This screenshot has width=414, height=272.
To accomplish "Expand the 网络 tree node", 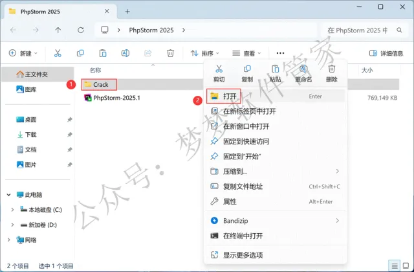I will (x=8, y=240).
